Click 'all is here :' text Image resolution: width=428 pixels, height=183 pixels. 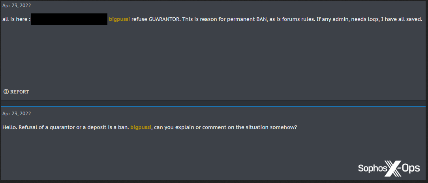point(16,19)
